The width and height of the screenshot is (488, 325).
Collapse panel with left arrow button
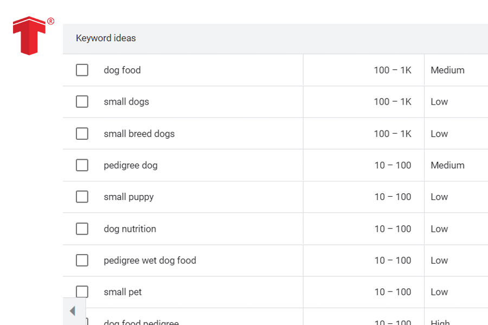(73, 311)
